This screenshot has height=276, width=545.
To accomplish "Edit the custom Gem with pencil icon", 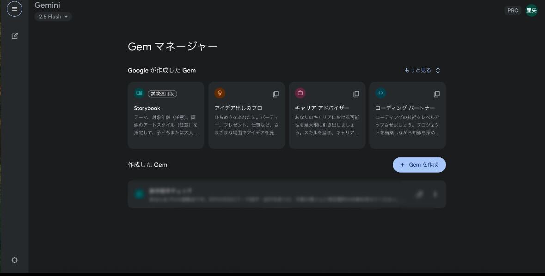I will [x=420, y=194].
